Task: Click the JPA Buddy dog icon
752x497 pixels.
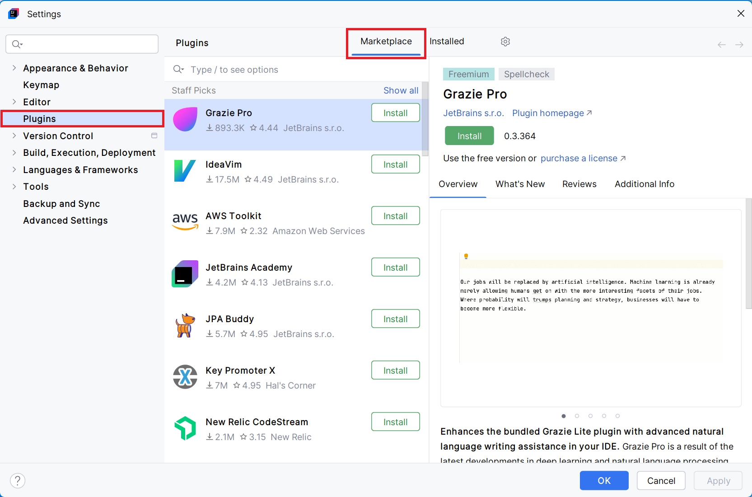Action: pos(185,325)
